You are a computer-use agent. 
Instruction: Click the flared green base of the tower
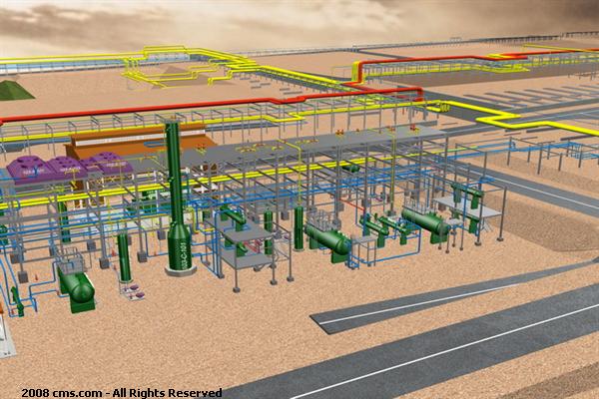tap(179, 244)
